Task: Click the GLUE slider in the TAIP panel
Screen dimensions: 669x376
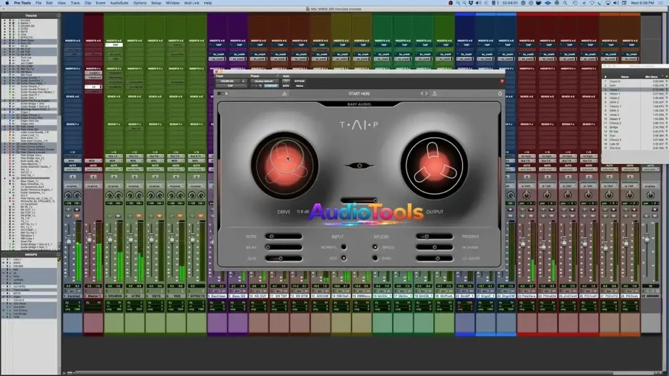Action: [x=282, y=258]
